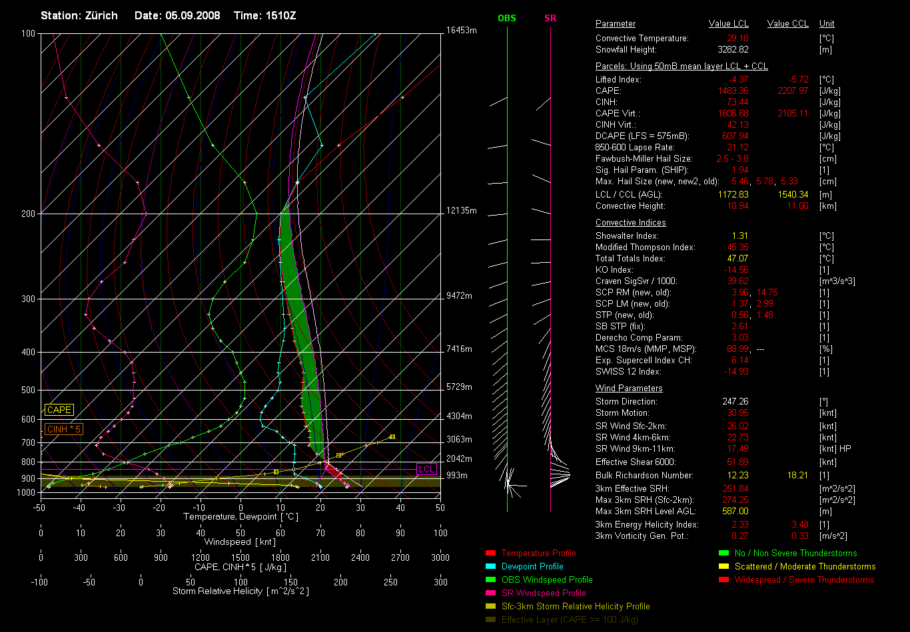Viewport: 910px width, 632px height.
Task: Click the green OBS wind column header
Action: point(507,18)
